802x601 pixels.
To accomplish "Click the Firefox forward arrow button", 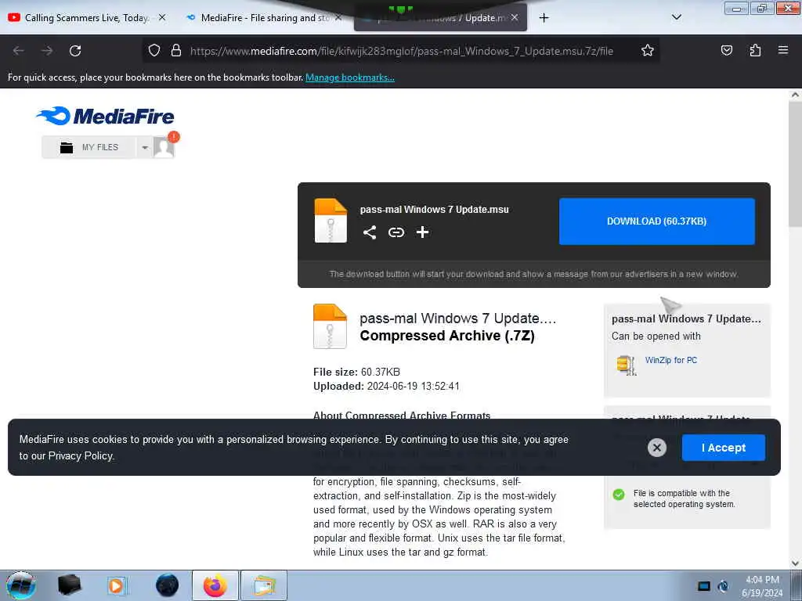I will pos(47,51).
